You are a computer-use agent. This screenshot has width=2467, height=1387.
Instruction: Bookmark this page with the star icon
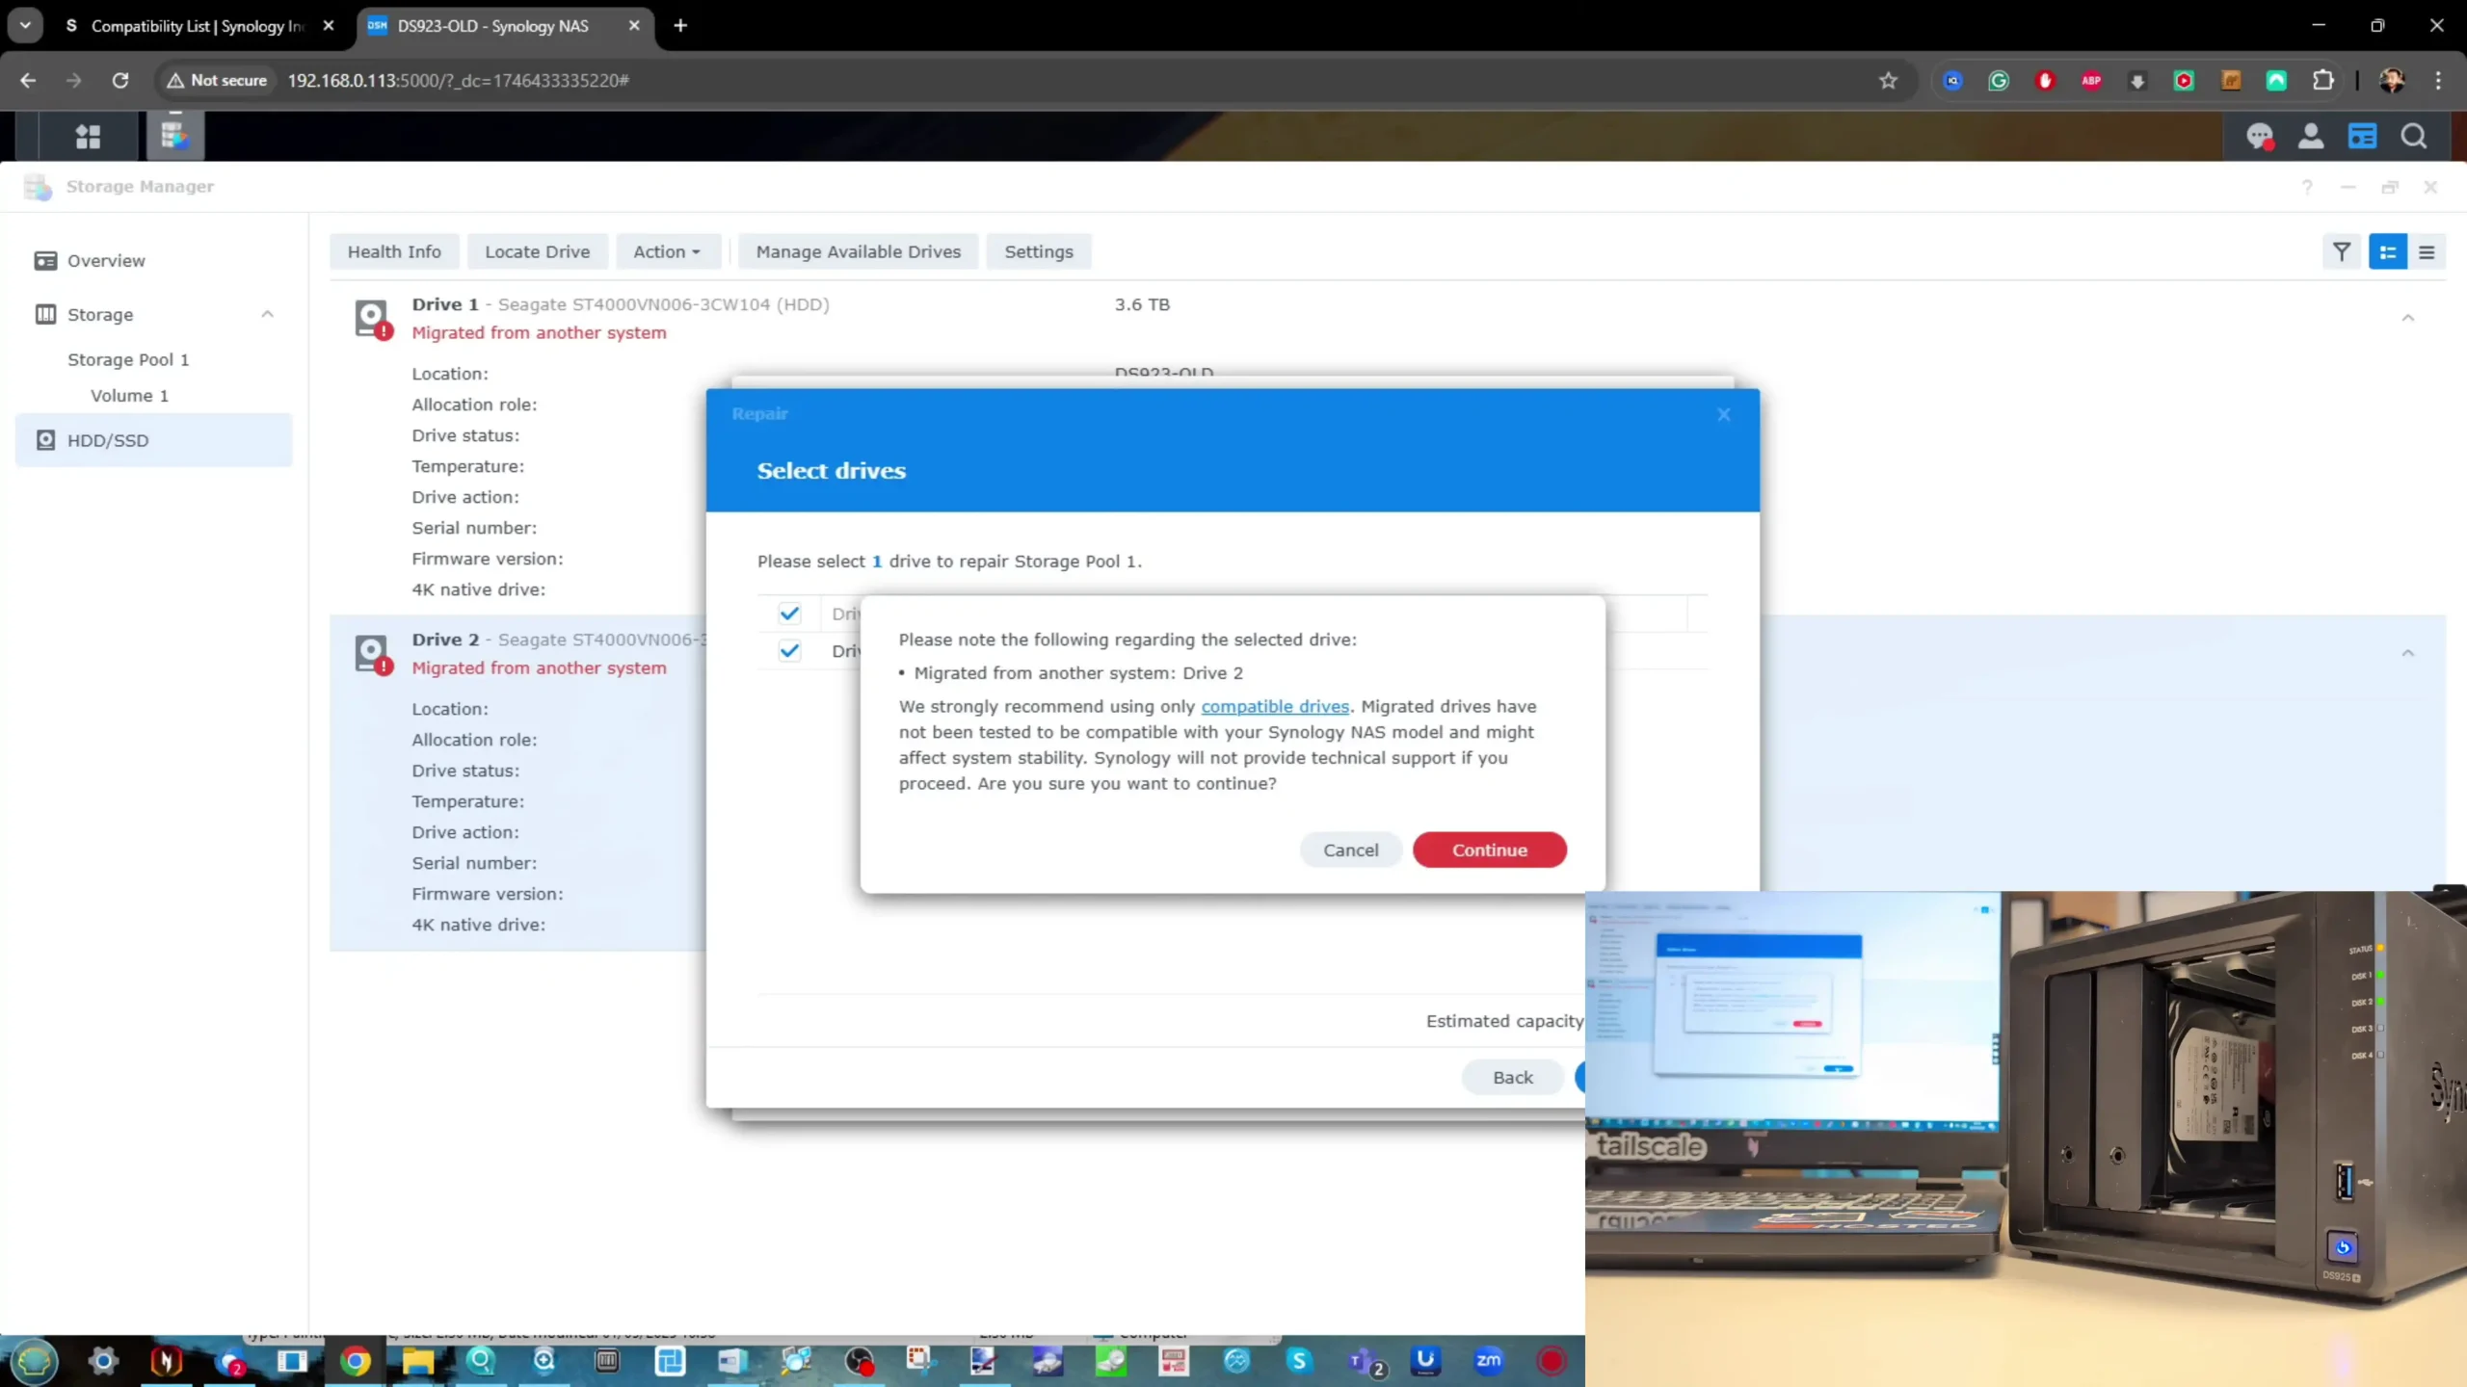pyautogui.click(x=1888, y=81)
